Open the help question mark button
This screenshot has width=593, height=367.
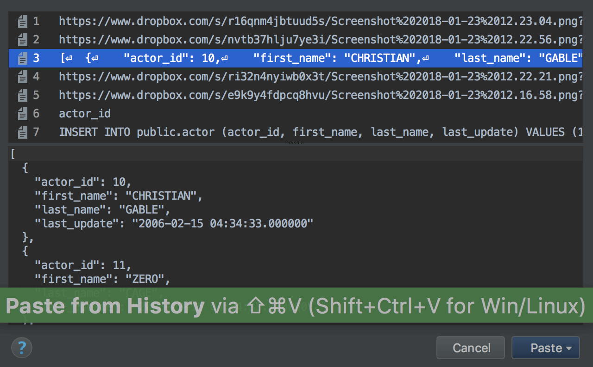[x=22, y=348]
